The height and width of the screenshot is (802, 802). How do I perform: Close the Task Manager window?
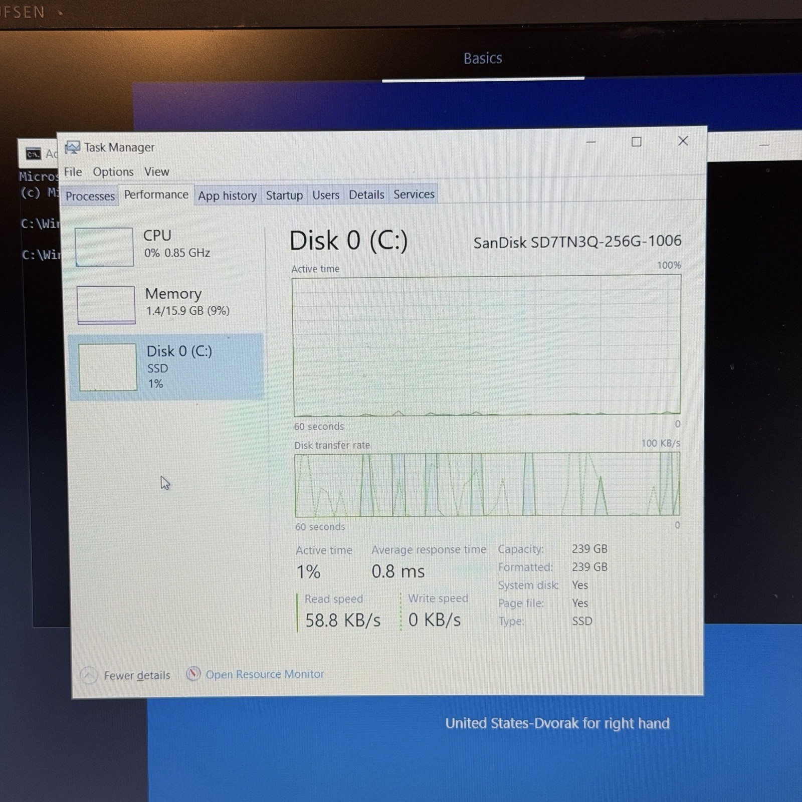[683, 141]
